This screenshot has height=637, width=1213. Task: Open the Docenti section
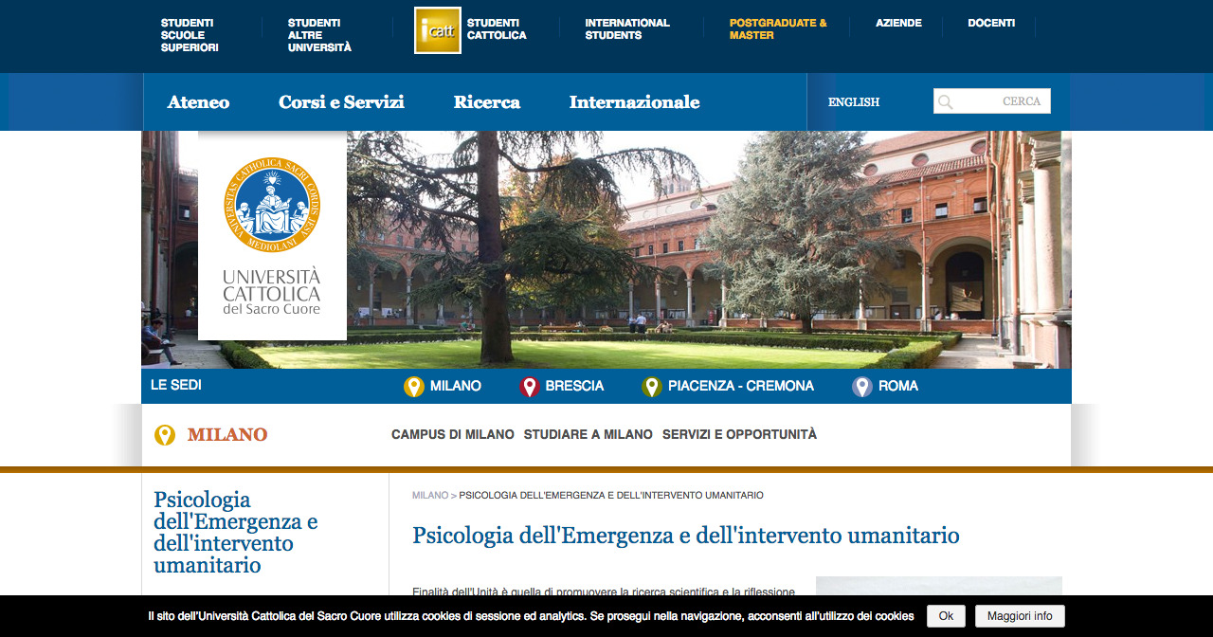click(x=991, y=23)
